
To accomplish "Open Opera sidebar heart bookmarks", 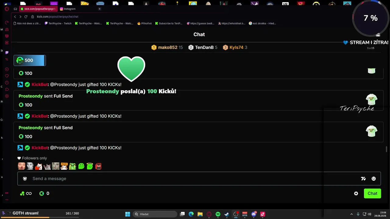I will point(7,76).
